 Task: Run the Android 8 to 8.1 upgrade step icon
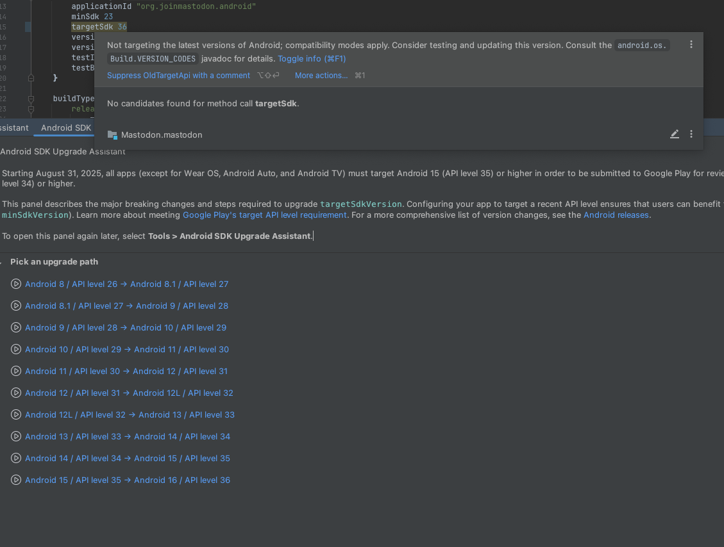click(x=15, y=284)
